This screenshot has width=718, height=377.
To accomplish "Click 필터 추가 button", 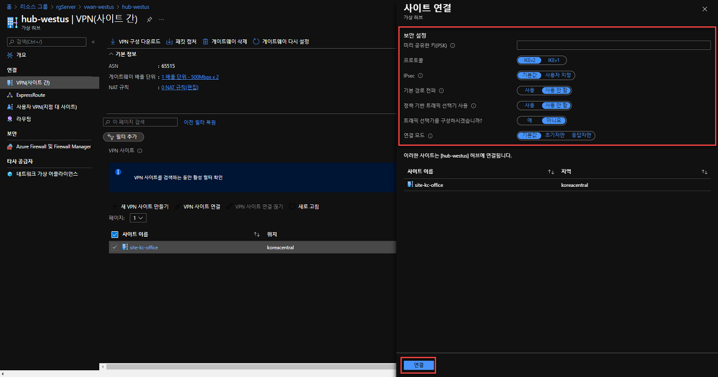I will 123,137.
